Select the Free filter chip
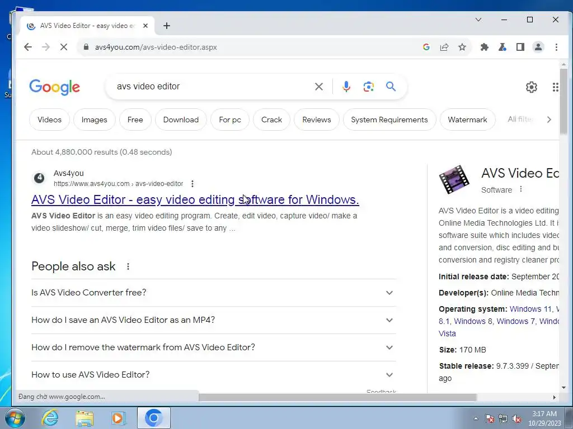573x429 pixels. 135,120
